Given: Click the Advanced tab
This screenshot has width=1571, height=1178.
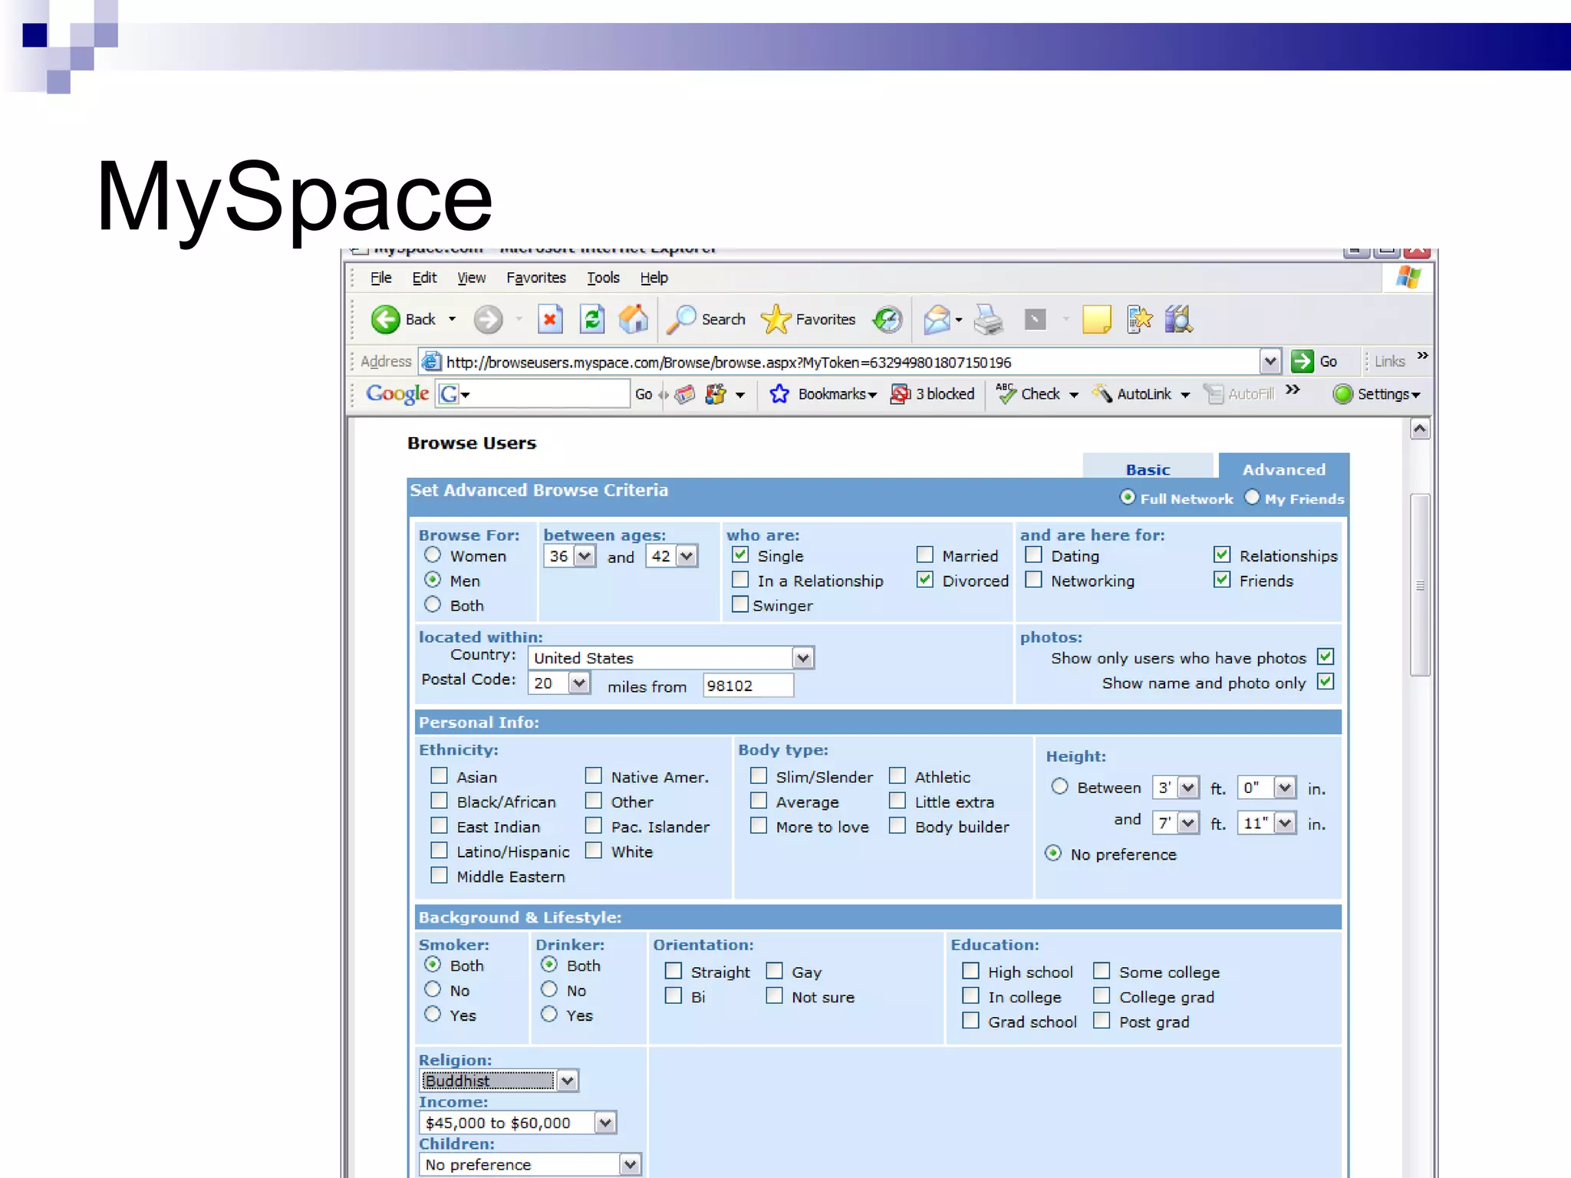Looking at the screenshot, I should (x=1283, y=468).
